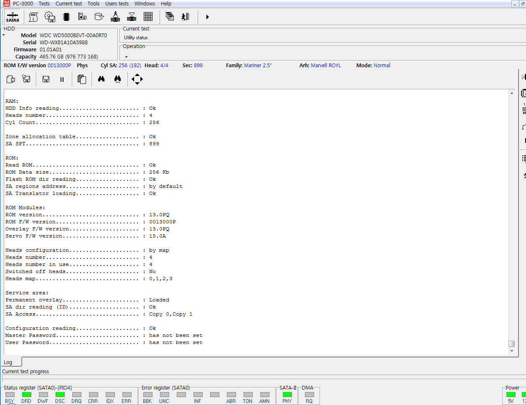
Task: Click the log scrollbar down arrow
Action: point(512,351)
